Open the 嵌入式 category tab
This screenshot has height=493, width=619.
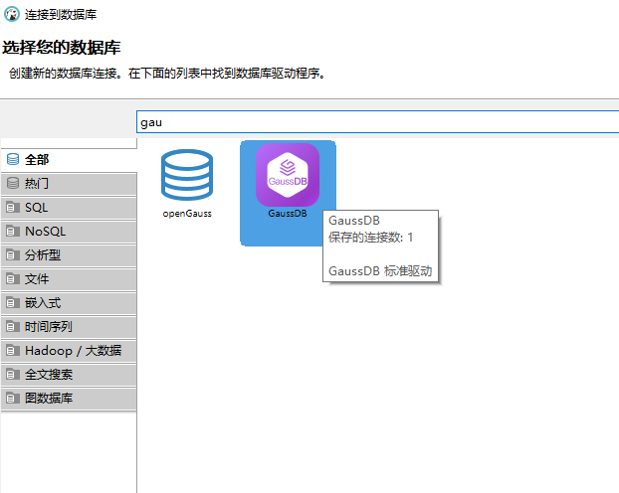69,303
